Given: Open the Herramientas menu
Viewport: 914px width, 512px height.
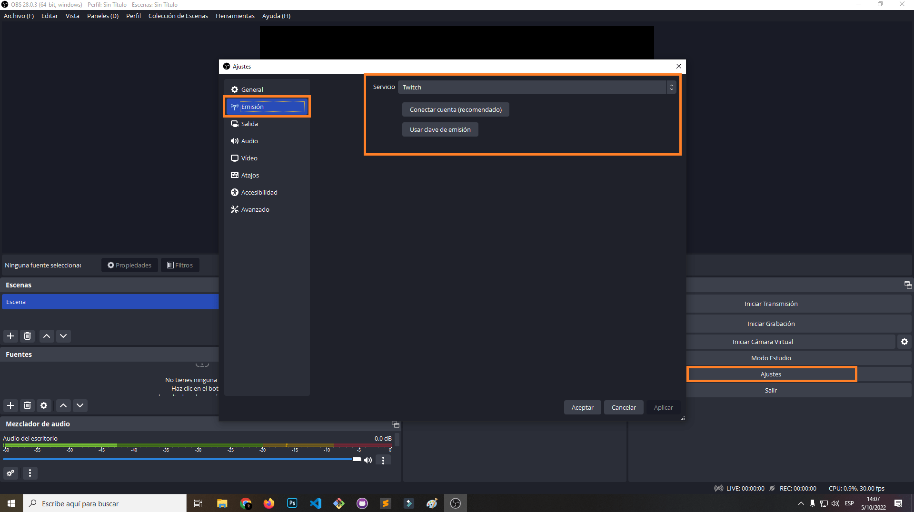Looking at the screenshot, I should pos(235,16).
